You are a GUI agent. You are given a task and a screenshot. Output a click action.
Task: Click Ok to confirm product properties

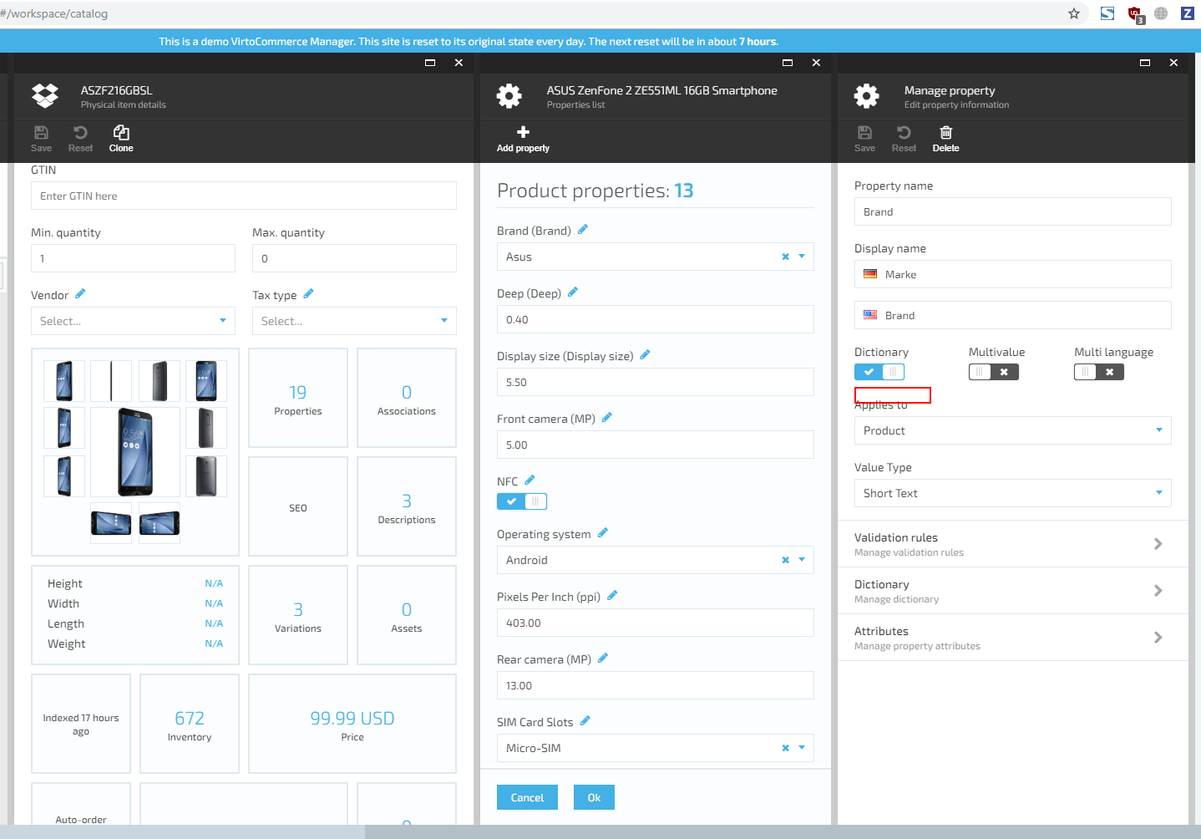[x=593, y=796]
